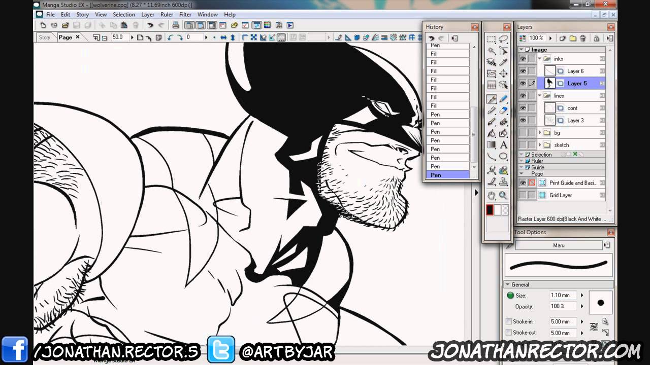Click New Layer icon in Layers panel
The height and width of the screenshot is (365, 650).
[563, 38]
